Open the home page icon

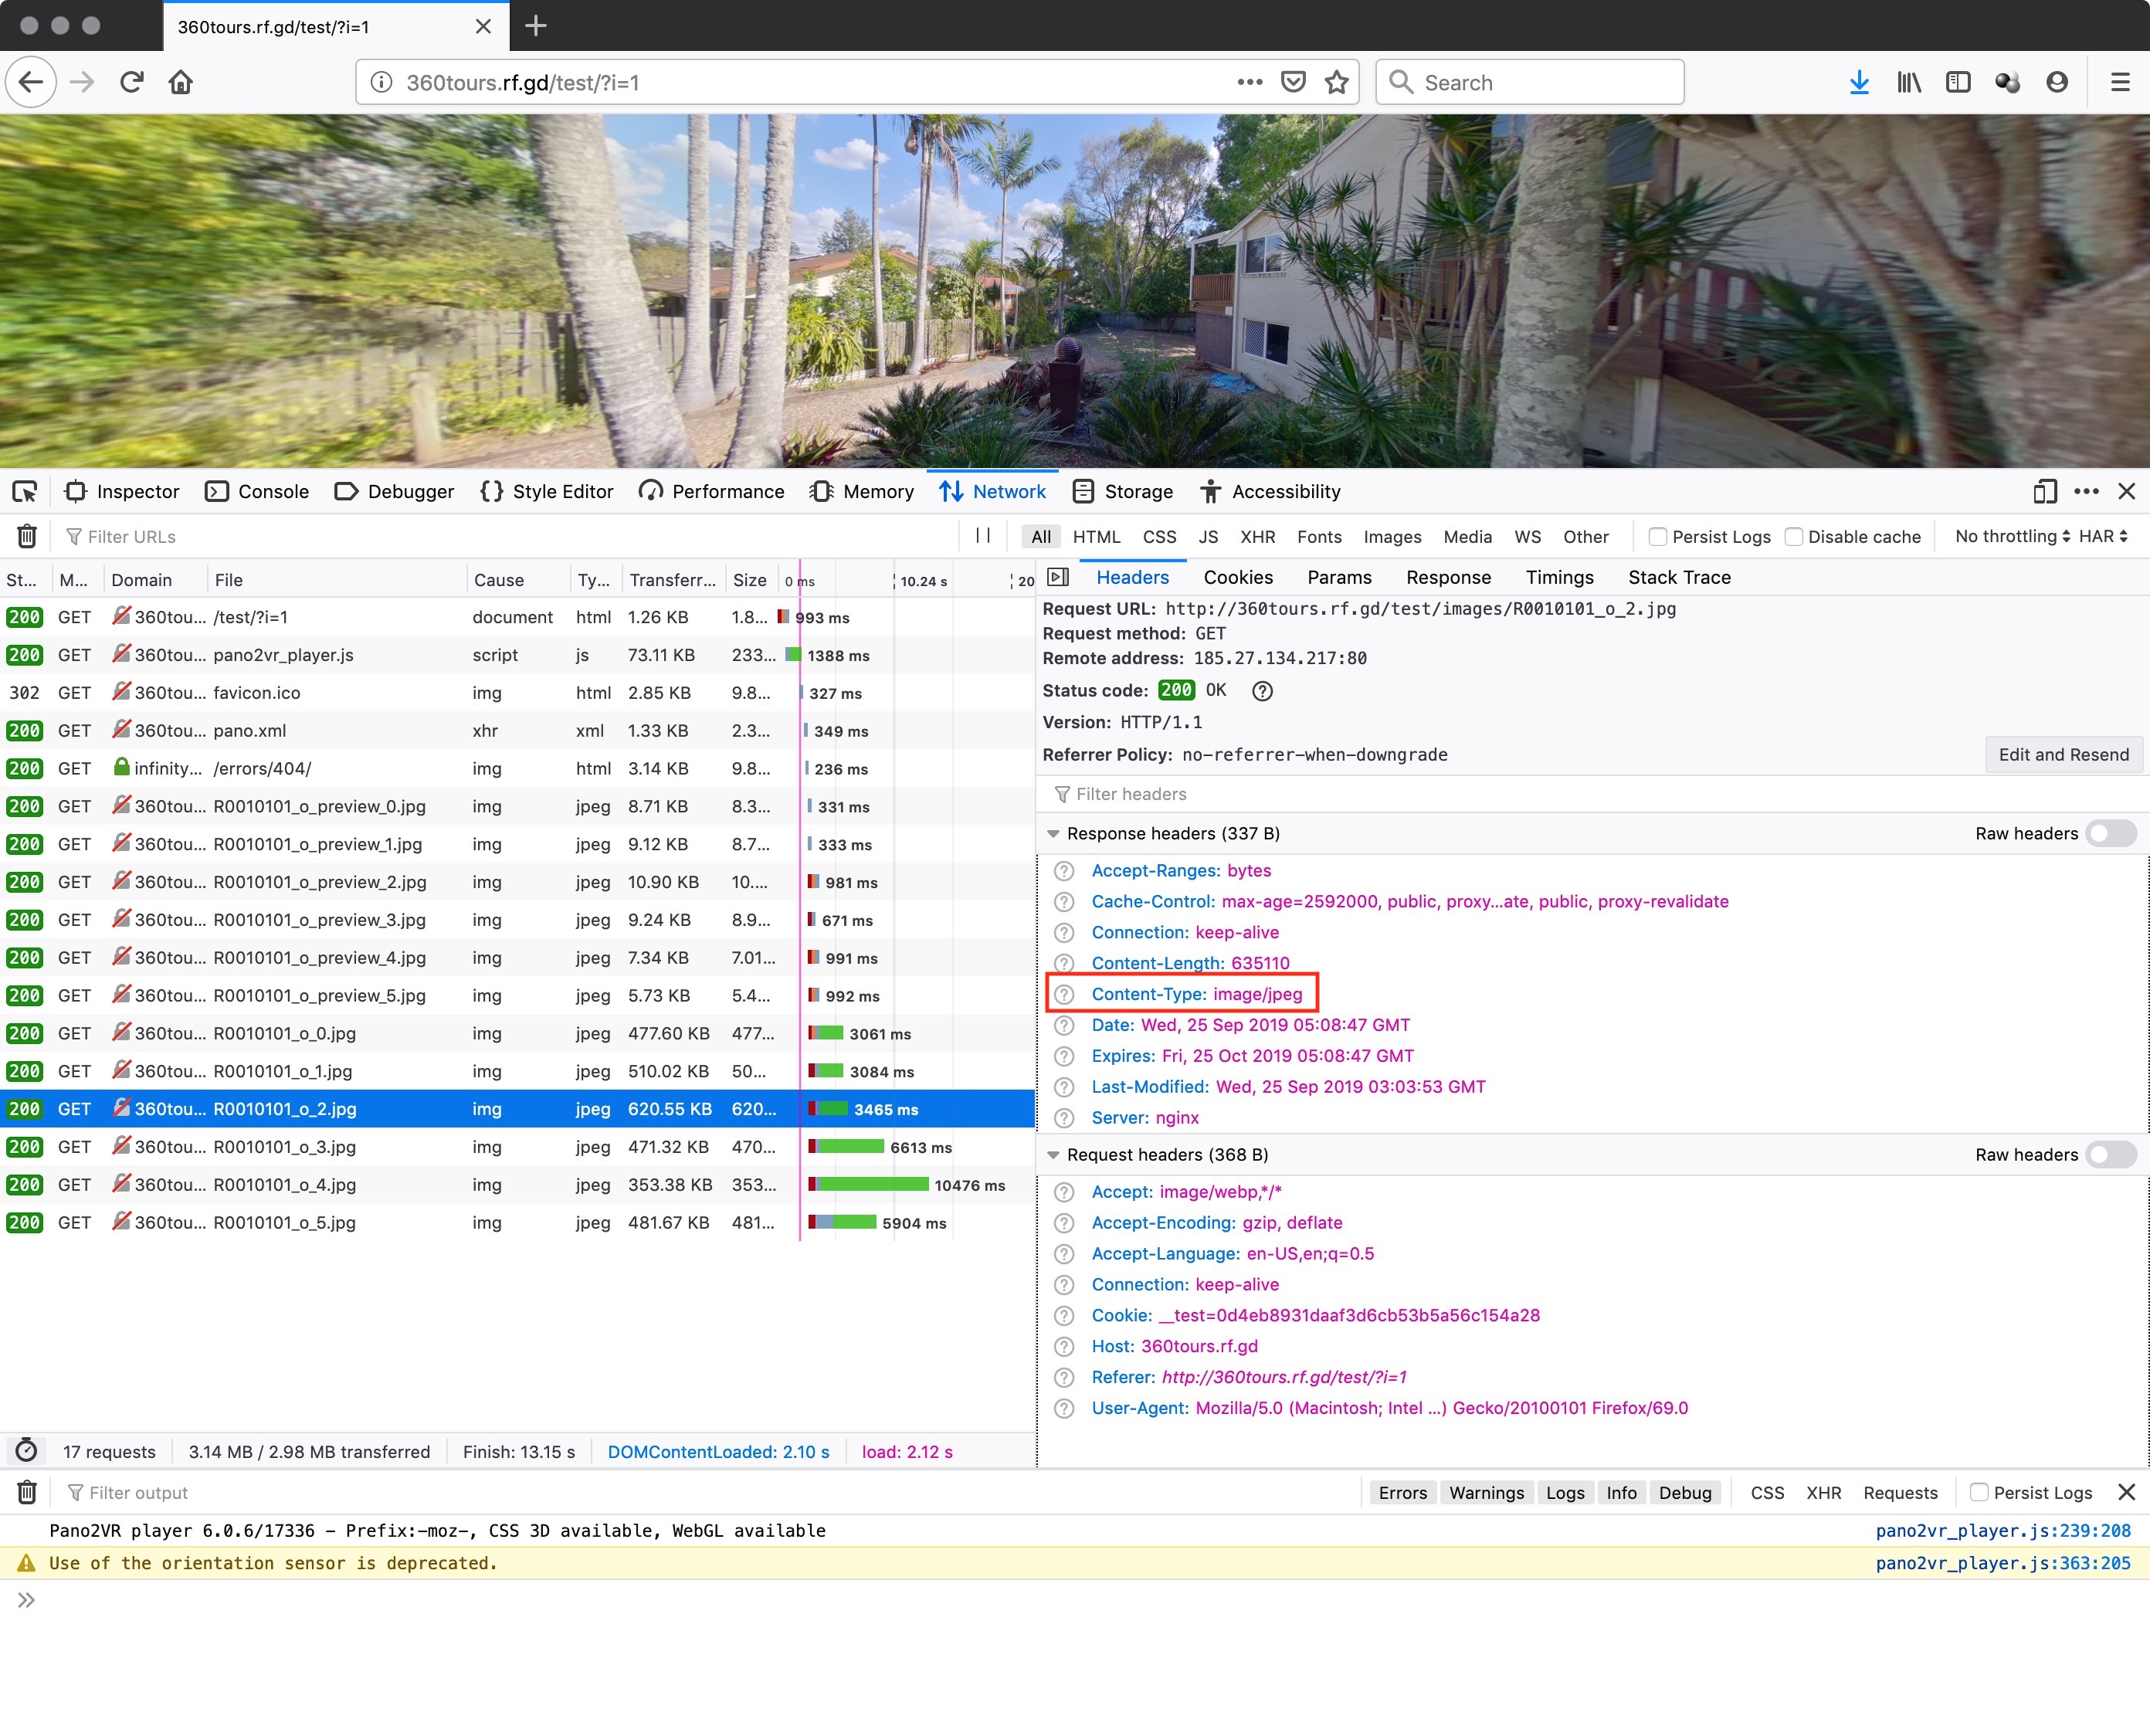180,82
